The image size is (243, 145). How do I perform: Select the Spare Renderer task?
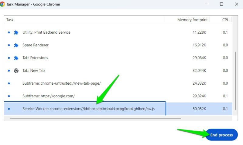(118, 45)
